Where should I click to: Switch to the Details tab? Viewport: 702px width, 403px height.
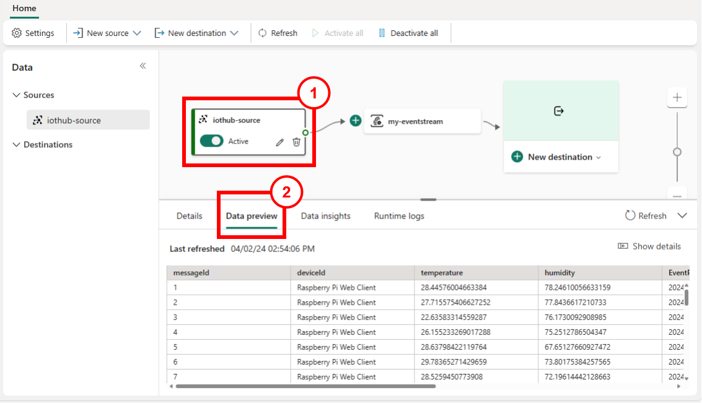tap(190, 216)
